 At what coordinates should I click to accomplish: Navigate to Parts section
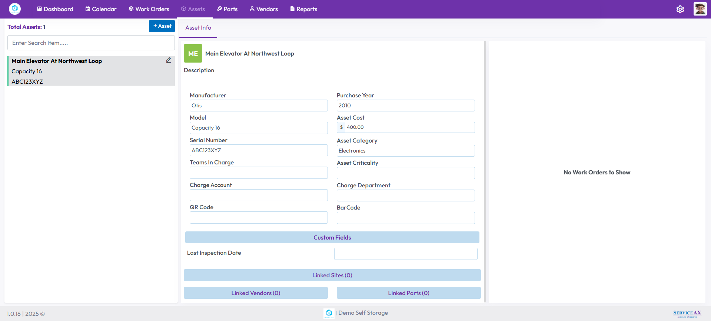point(227,9)
